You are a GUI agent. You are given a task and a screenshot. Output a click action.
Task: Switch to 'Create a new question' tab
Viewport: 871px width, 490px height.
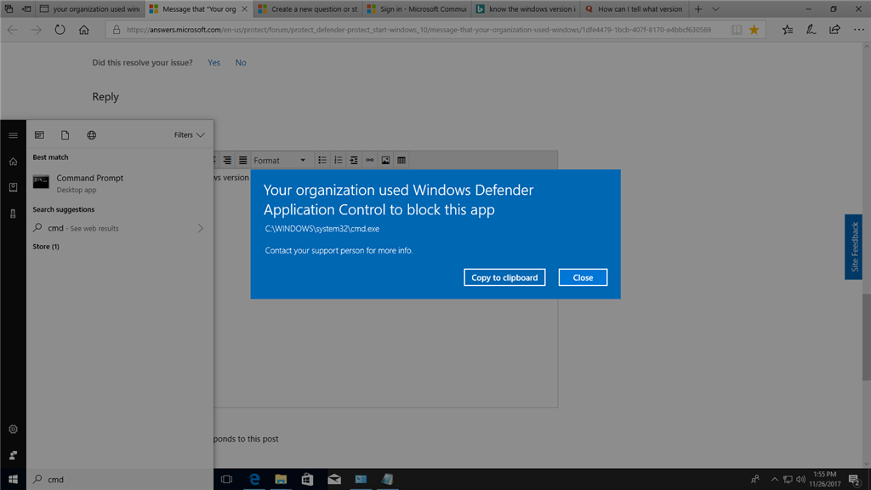(308, 9)
